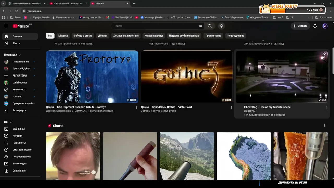This screenshot has height=188, width=334.
Task: Open the YouTube hamburger guide menu
Action: coord(6,26)
